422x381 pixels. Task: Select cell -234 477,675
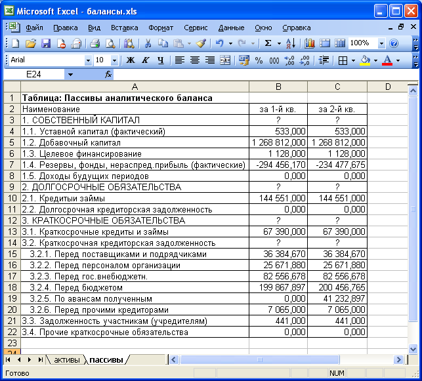pos(337,165)
